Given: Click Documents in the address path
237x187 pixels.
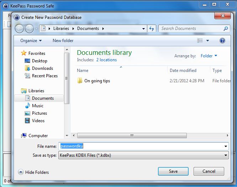Looking at the screenshot, I should (x=88, y=28).
